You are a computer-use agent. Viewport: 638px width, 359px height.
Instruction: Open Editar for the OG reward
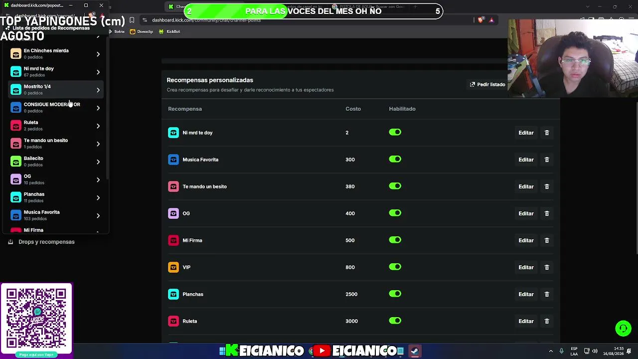526,213
